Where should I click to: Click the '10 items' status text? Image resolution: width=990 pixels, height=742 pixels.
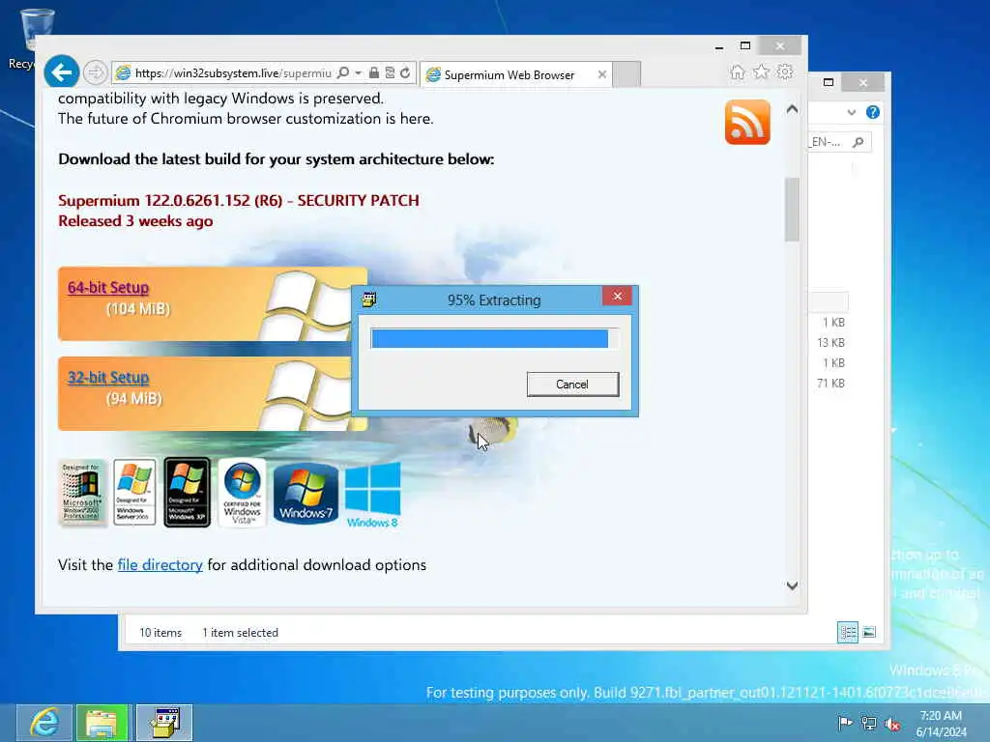(x=160, y=632)
